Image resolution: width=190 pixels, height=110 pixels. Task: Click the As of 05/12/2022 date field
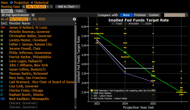(19, 19)
